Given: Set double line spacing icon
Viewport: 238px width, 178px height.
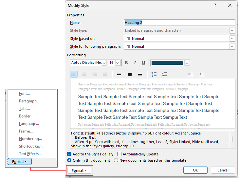Looking at the screenshot, I should tap(140, 74).
